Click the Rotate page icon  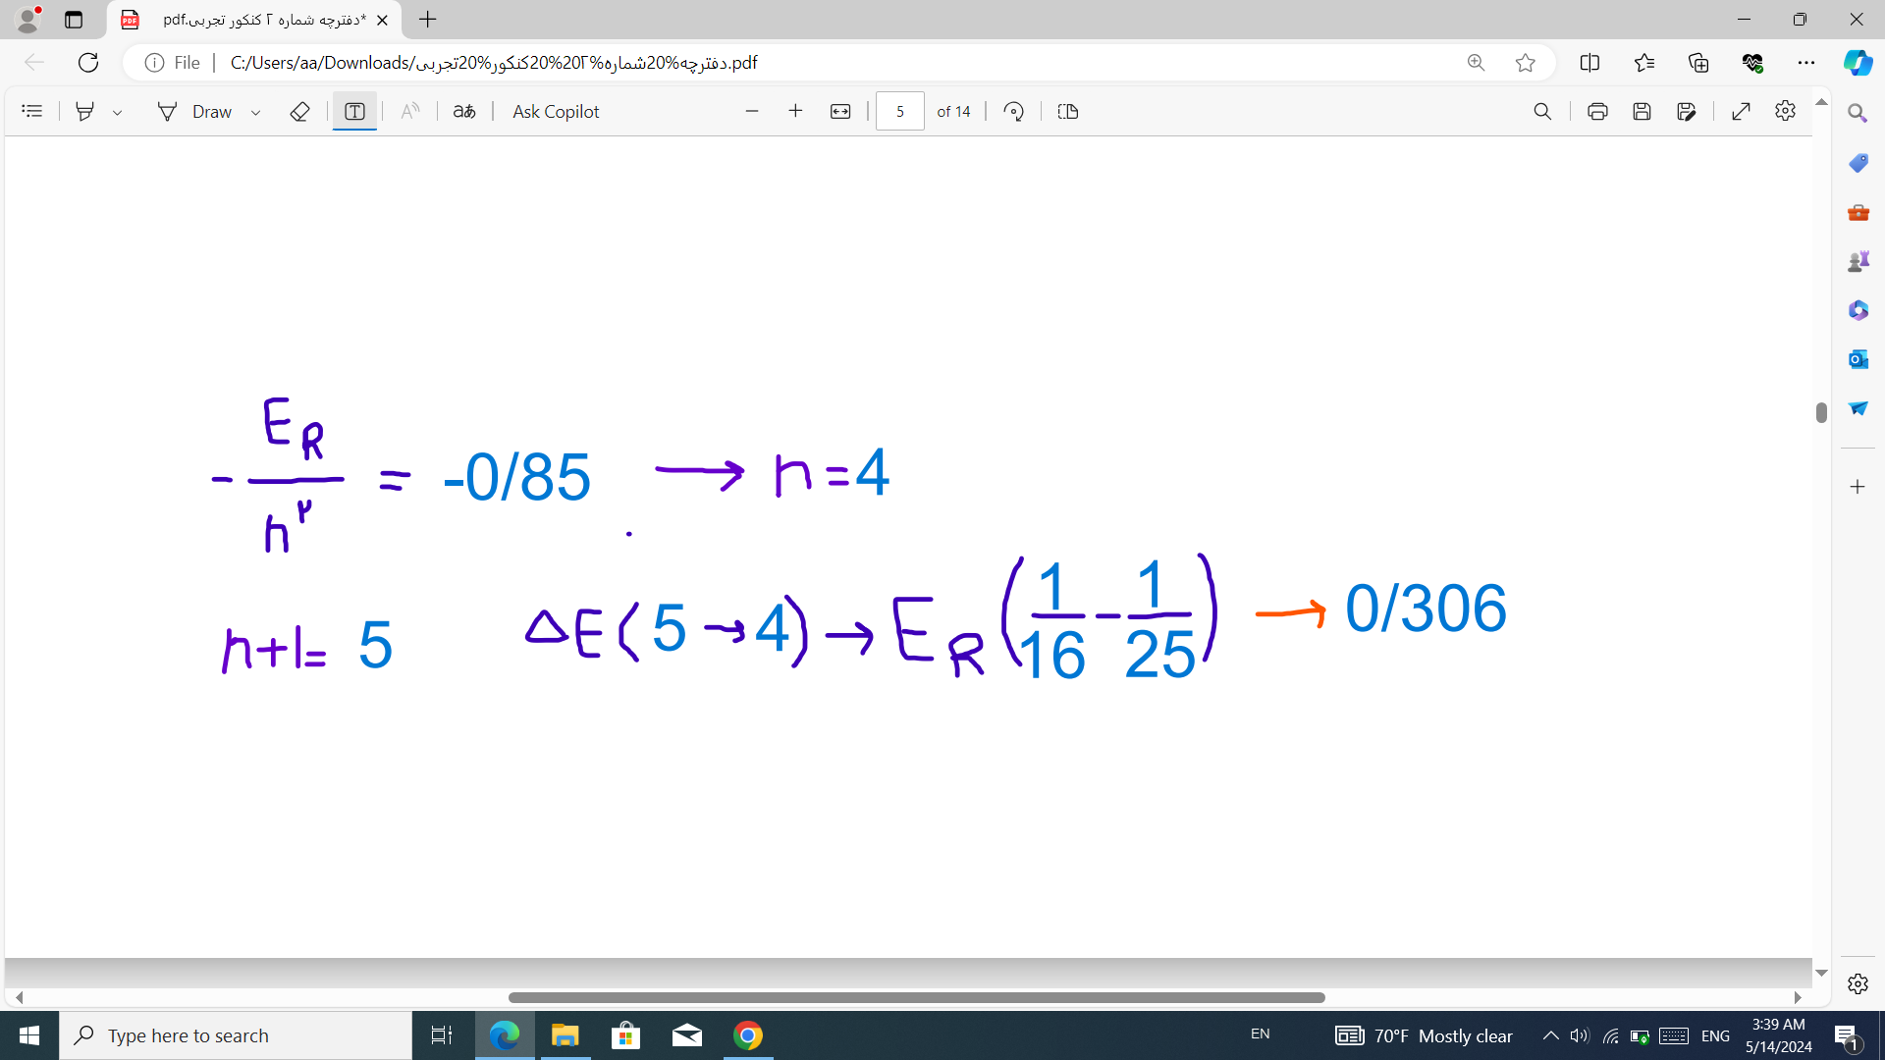click(1014, 112)
